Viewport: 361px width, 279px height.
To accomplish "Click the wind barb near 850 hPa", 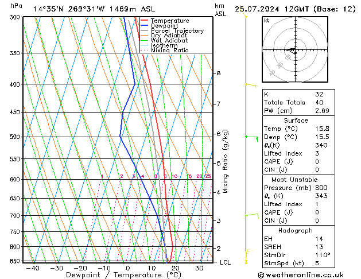I will [x=246, y=257].
